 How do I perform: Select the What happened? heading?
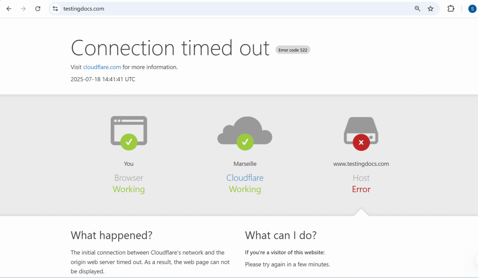coord(111,235)
